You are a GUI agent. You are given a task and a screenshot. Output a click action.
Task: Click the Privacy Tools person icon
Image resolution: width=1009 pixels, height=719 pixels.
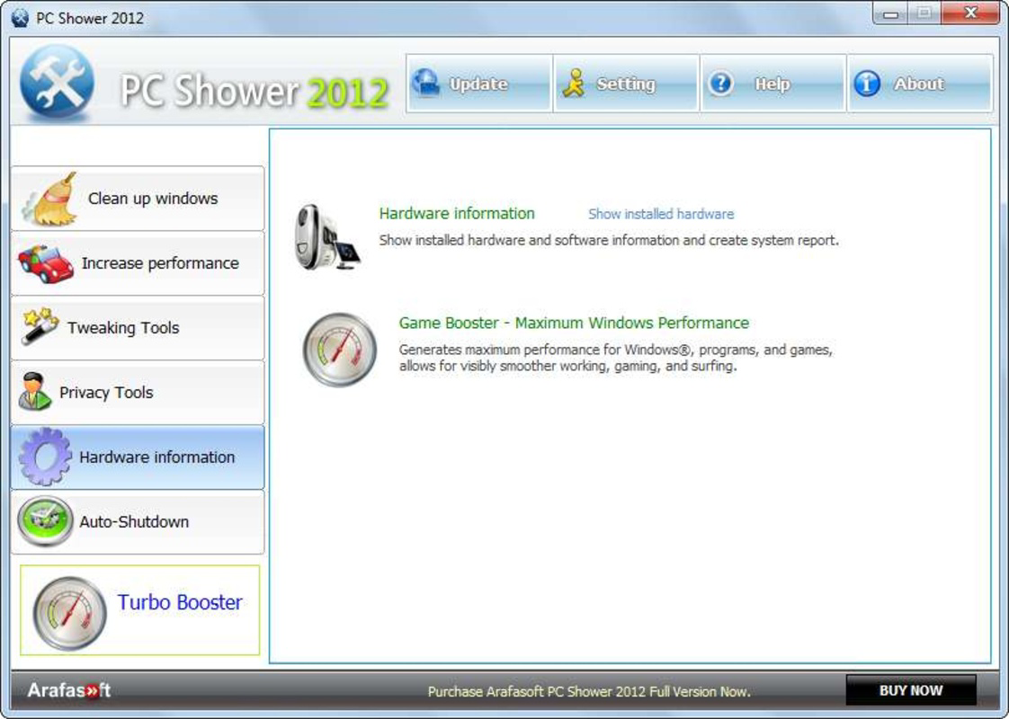click(x=34, y=391)
